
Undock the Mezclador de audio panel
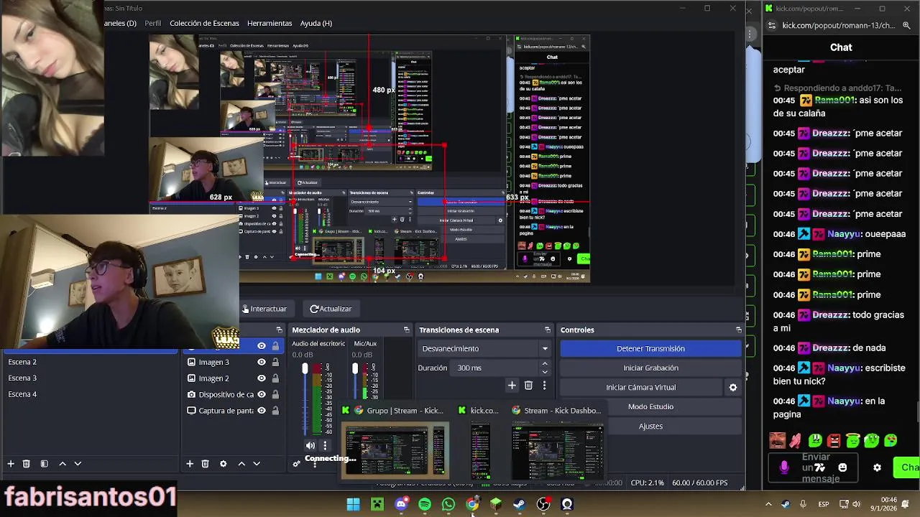pos(406,330)
